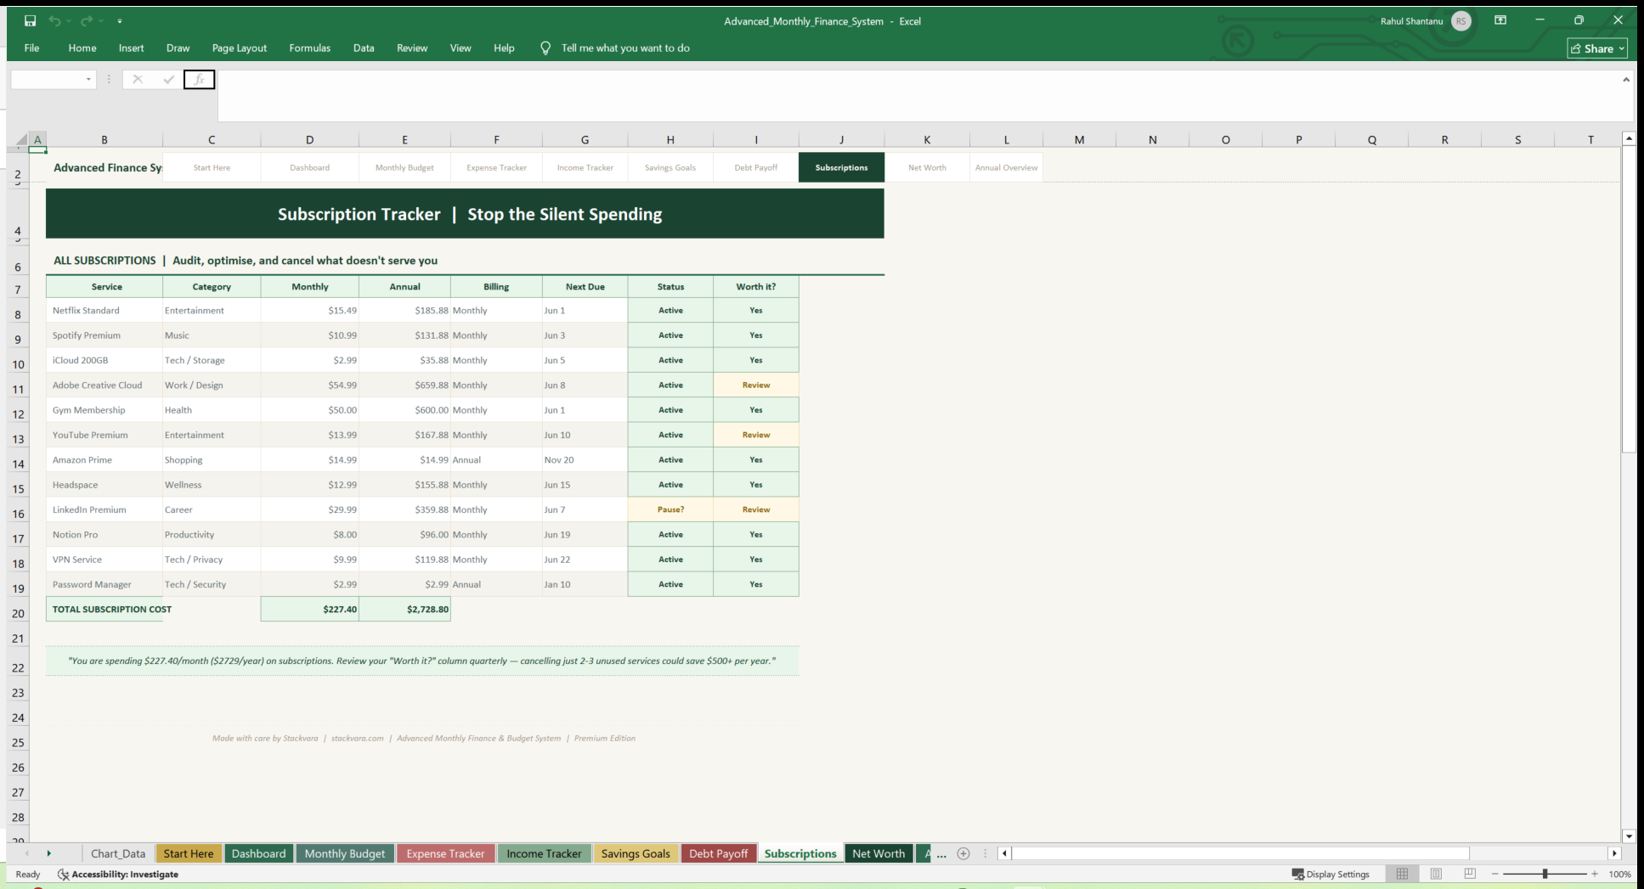Image resolution: width=1644 pixels, height=889 pixels.
Task: Switch to Debt Payoff sheet tab
Action: click(719, 853)
